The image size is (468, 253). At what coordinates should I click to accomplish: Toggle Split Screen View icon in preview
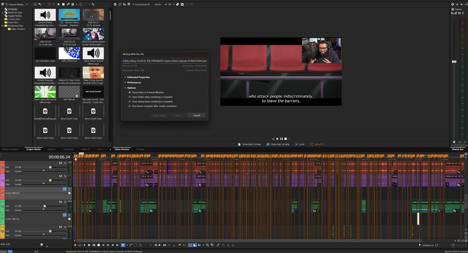coord(129,4)
